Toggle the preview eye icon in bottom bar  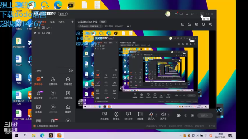point(185,116)
